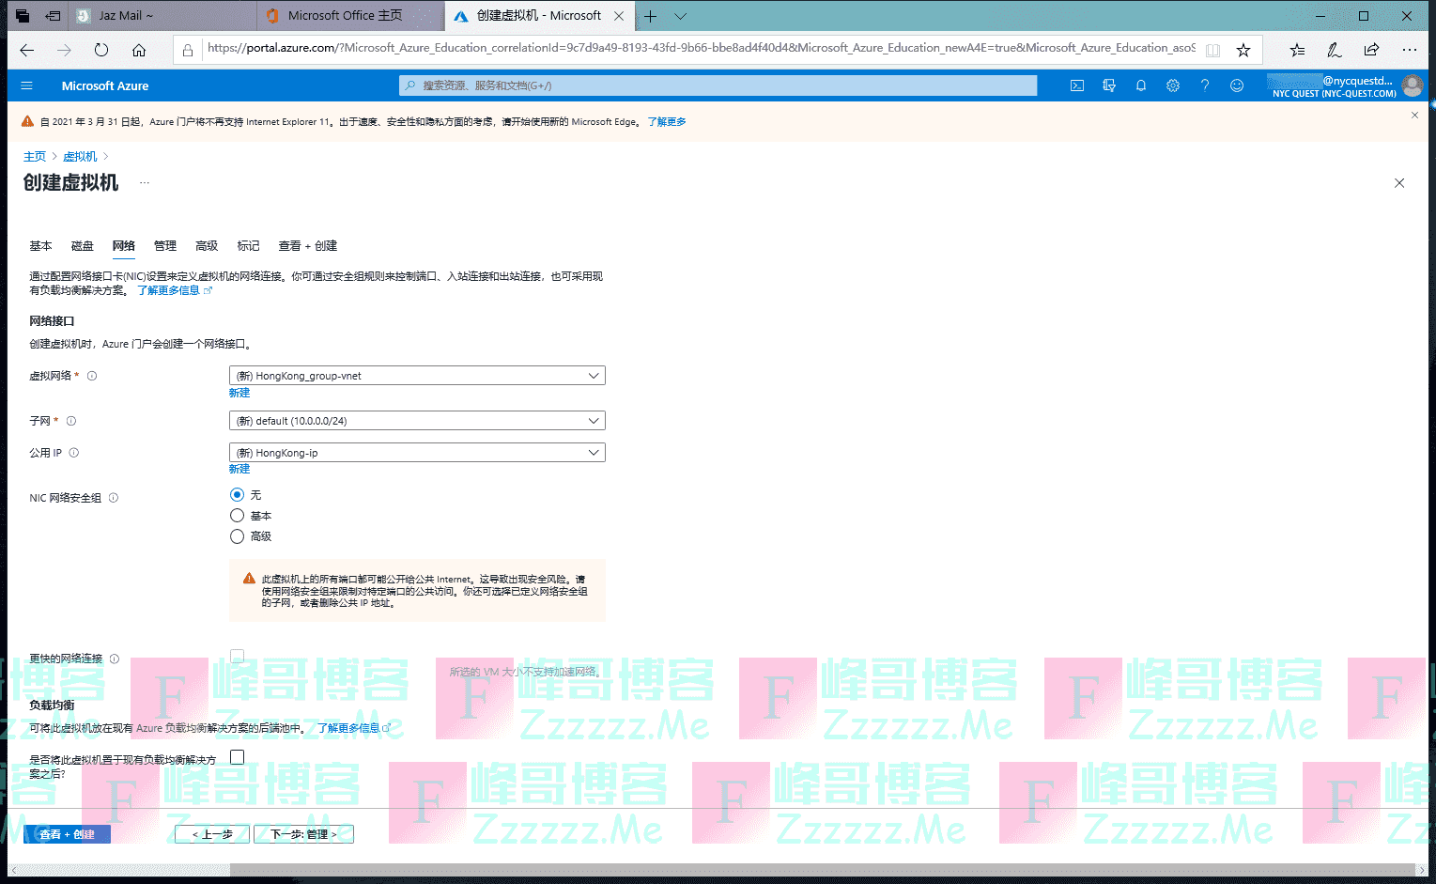Screen dimensions: 1436x884
Task: Open Azure portal settings gear
Action: [1173, 85]
